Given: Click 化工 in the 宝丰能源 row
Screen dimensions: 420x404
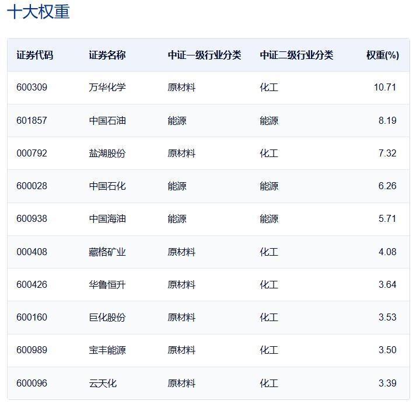Looking at the screenshot, I should tap(269, 350).
